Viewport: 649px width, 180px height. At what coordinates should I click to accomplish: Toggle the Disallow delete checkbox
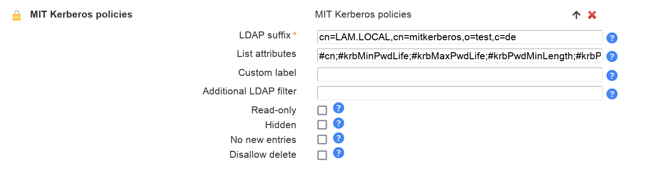[x=322, y=155]
